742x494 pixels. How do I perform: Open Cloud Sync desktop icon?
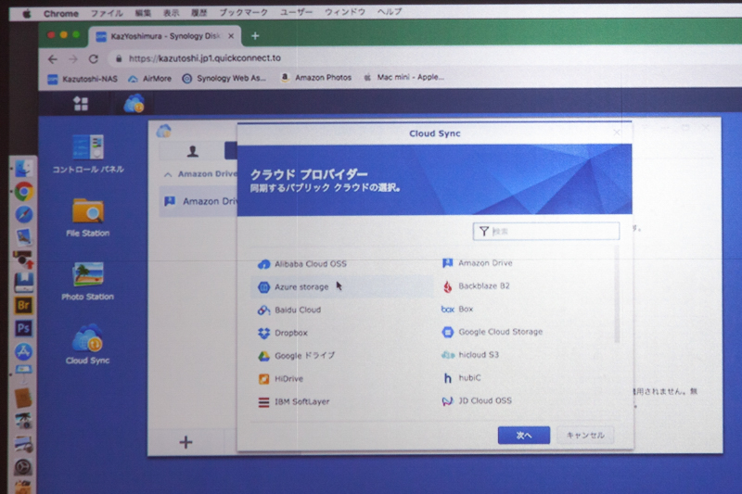coord(88,345)
